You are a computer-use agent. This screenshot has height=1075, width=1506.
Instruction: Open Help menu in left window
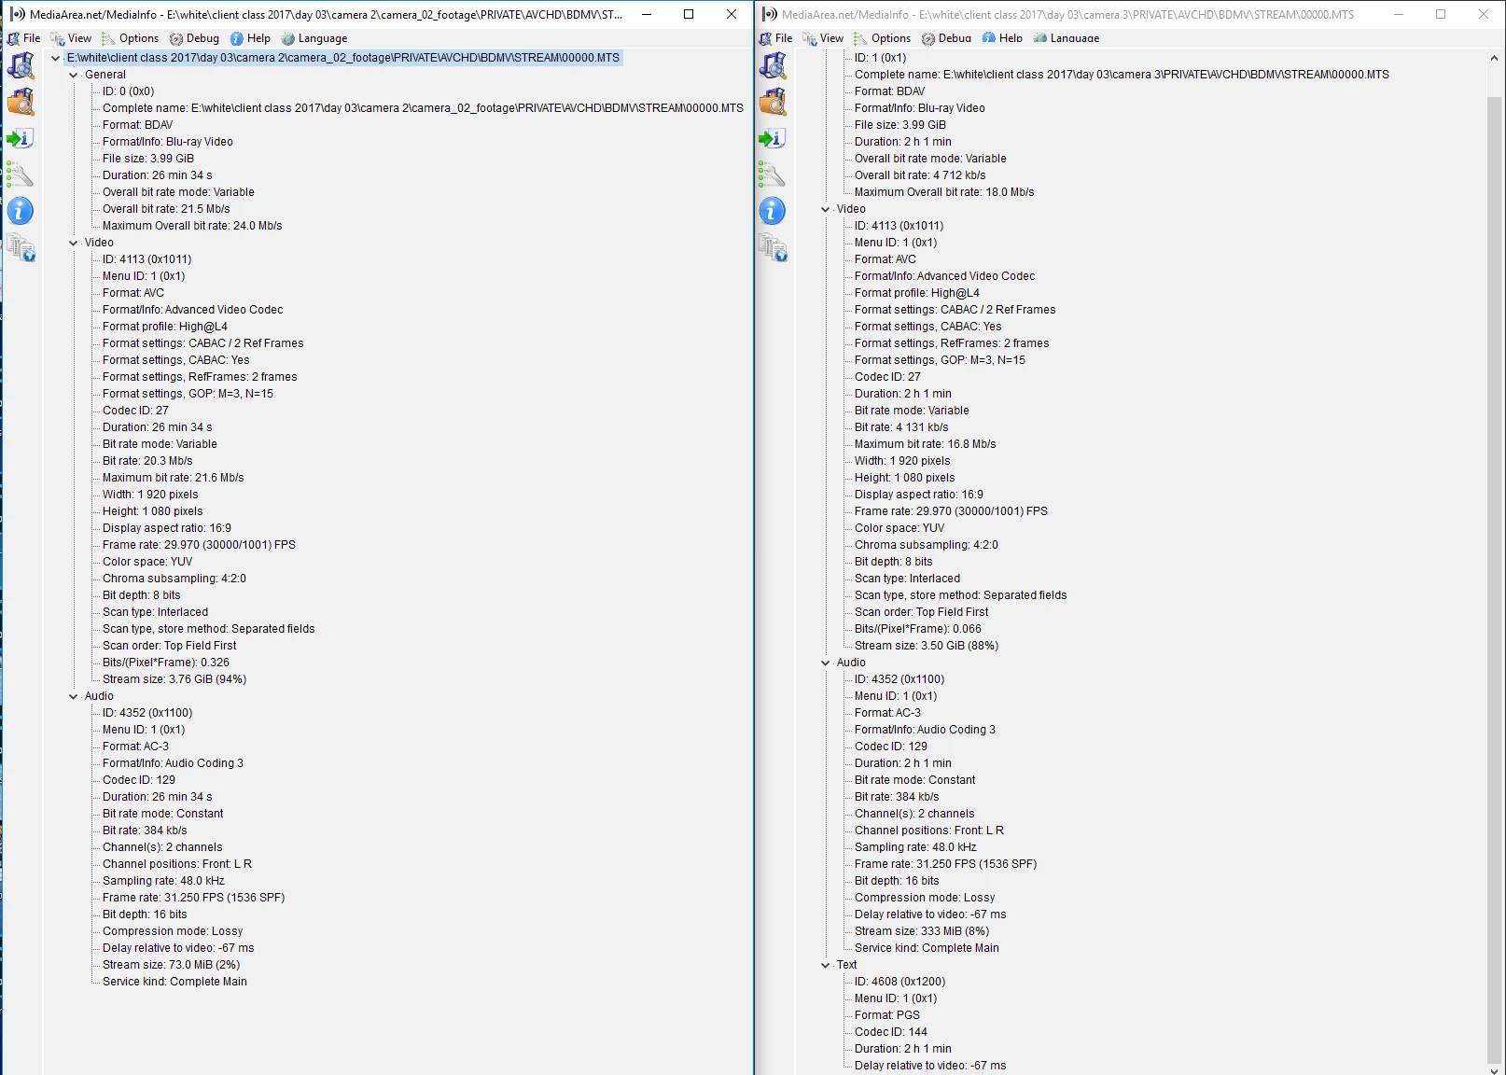250,38
